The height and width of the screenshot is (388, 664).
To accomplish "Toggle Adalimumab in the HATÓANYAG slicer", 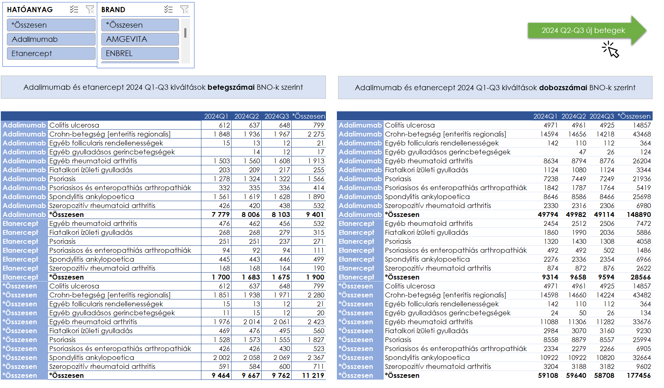I will pyautogui.click(x=51, y=39).
